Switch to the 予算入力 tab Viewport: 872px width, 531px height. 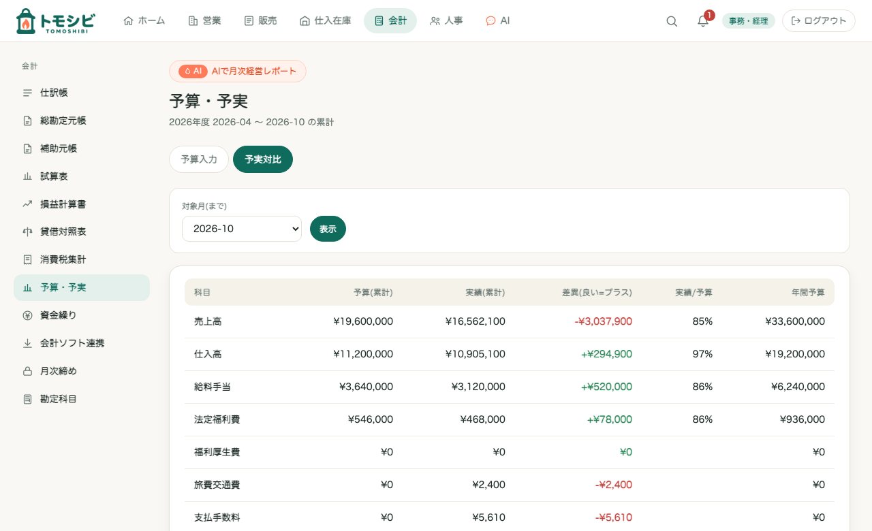199,159
